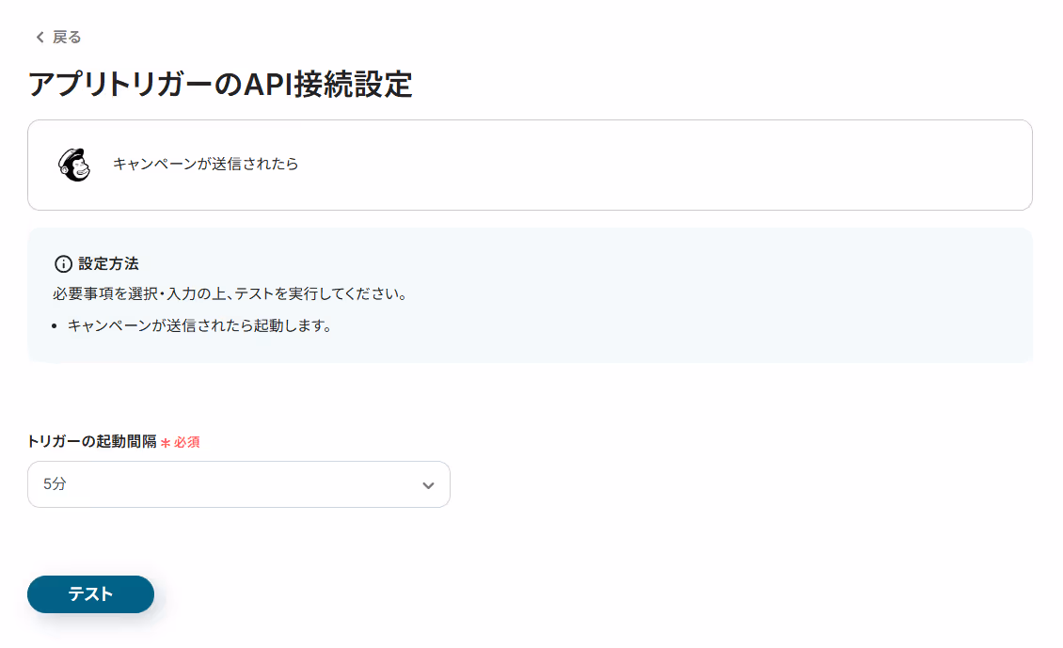Click the アプリトリガーのAPI接続設定 heading
This screenshot has height=648, width=1063.
(220, 85)
